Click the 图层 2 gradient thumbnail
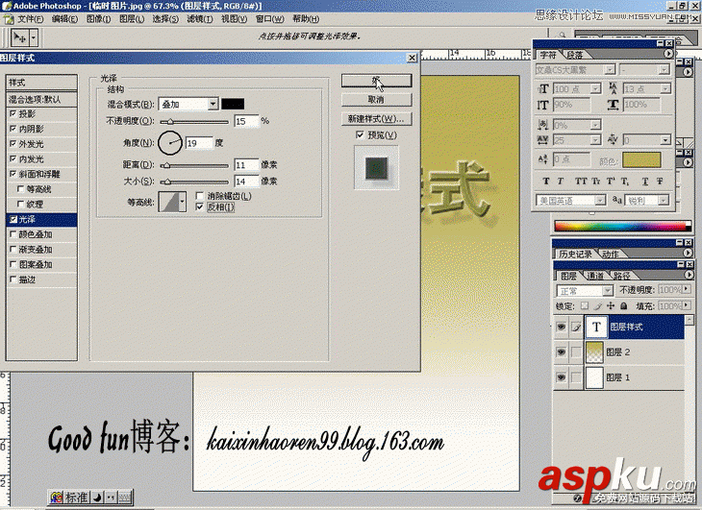The image size is (702, 510). tap(594, 352)
